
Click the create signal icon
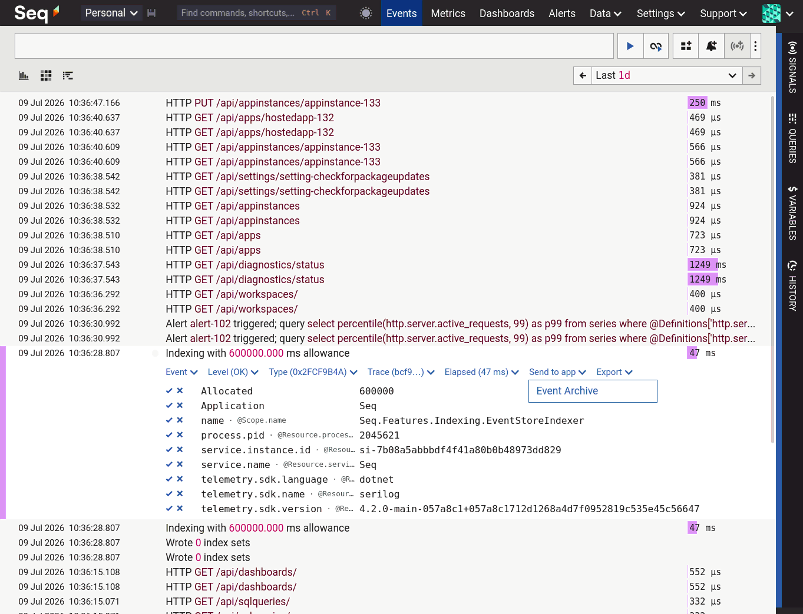[737, 46]
